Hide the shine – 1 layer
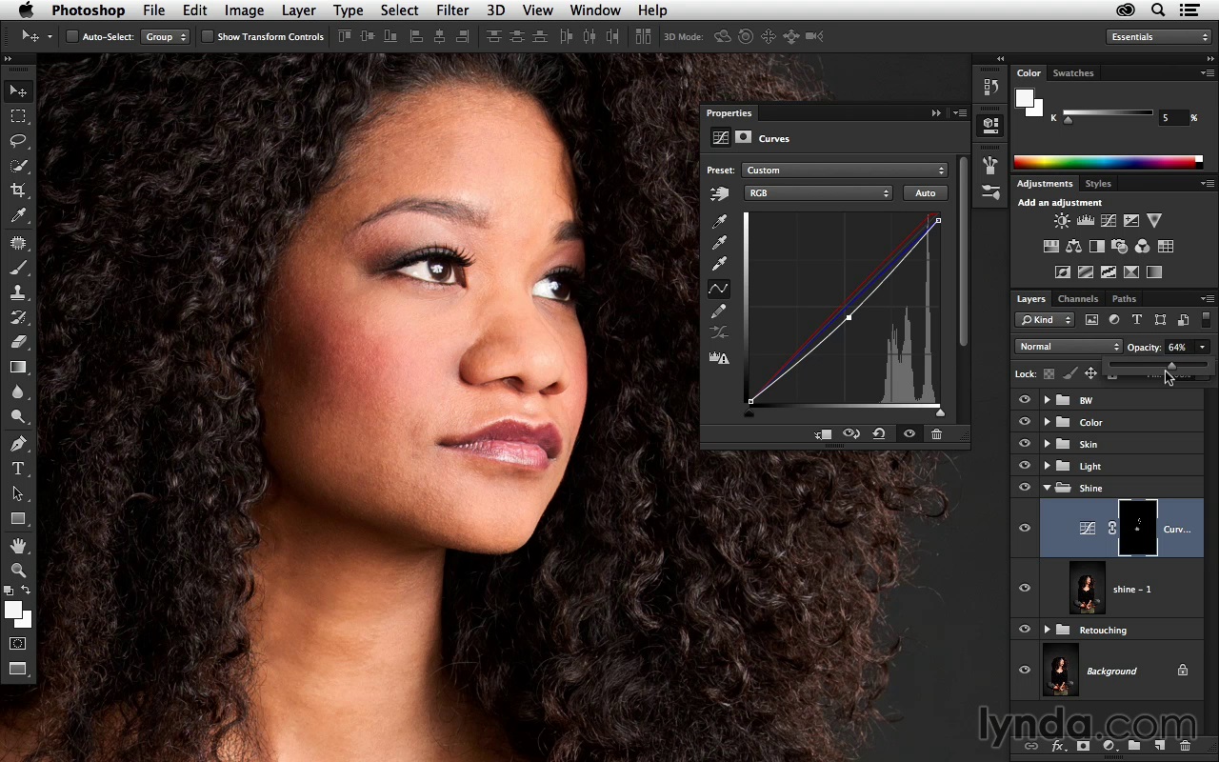The height and width of the screenshot is (762, 1219). pos(1025,589)
